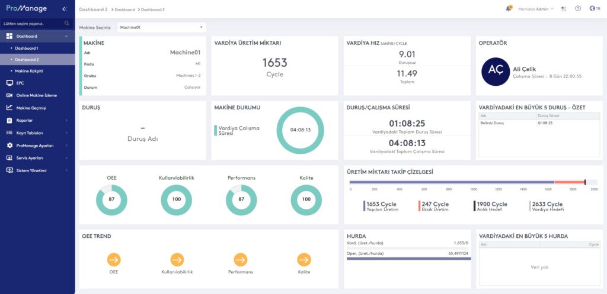Click the OEE trend arrow icon
The image size is (607, 294).
click(x=114, y=259)
